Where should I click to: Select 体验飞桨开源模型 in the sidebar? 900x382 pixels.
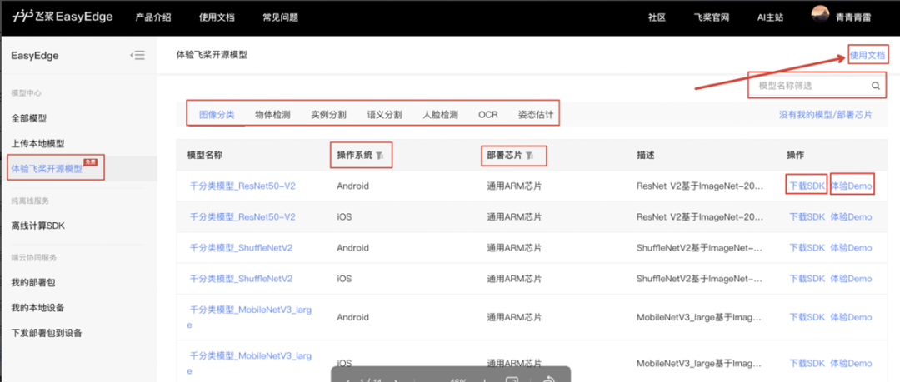point(47,169)
